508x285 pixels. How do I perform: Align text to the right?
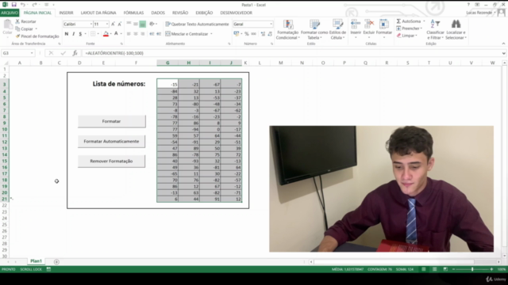point(143,33)
